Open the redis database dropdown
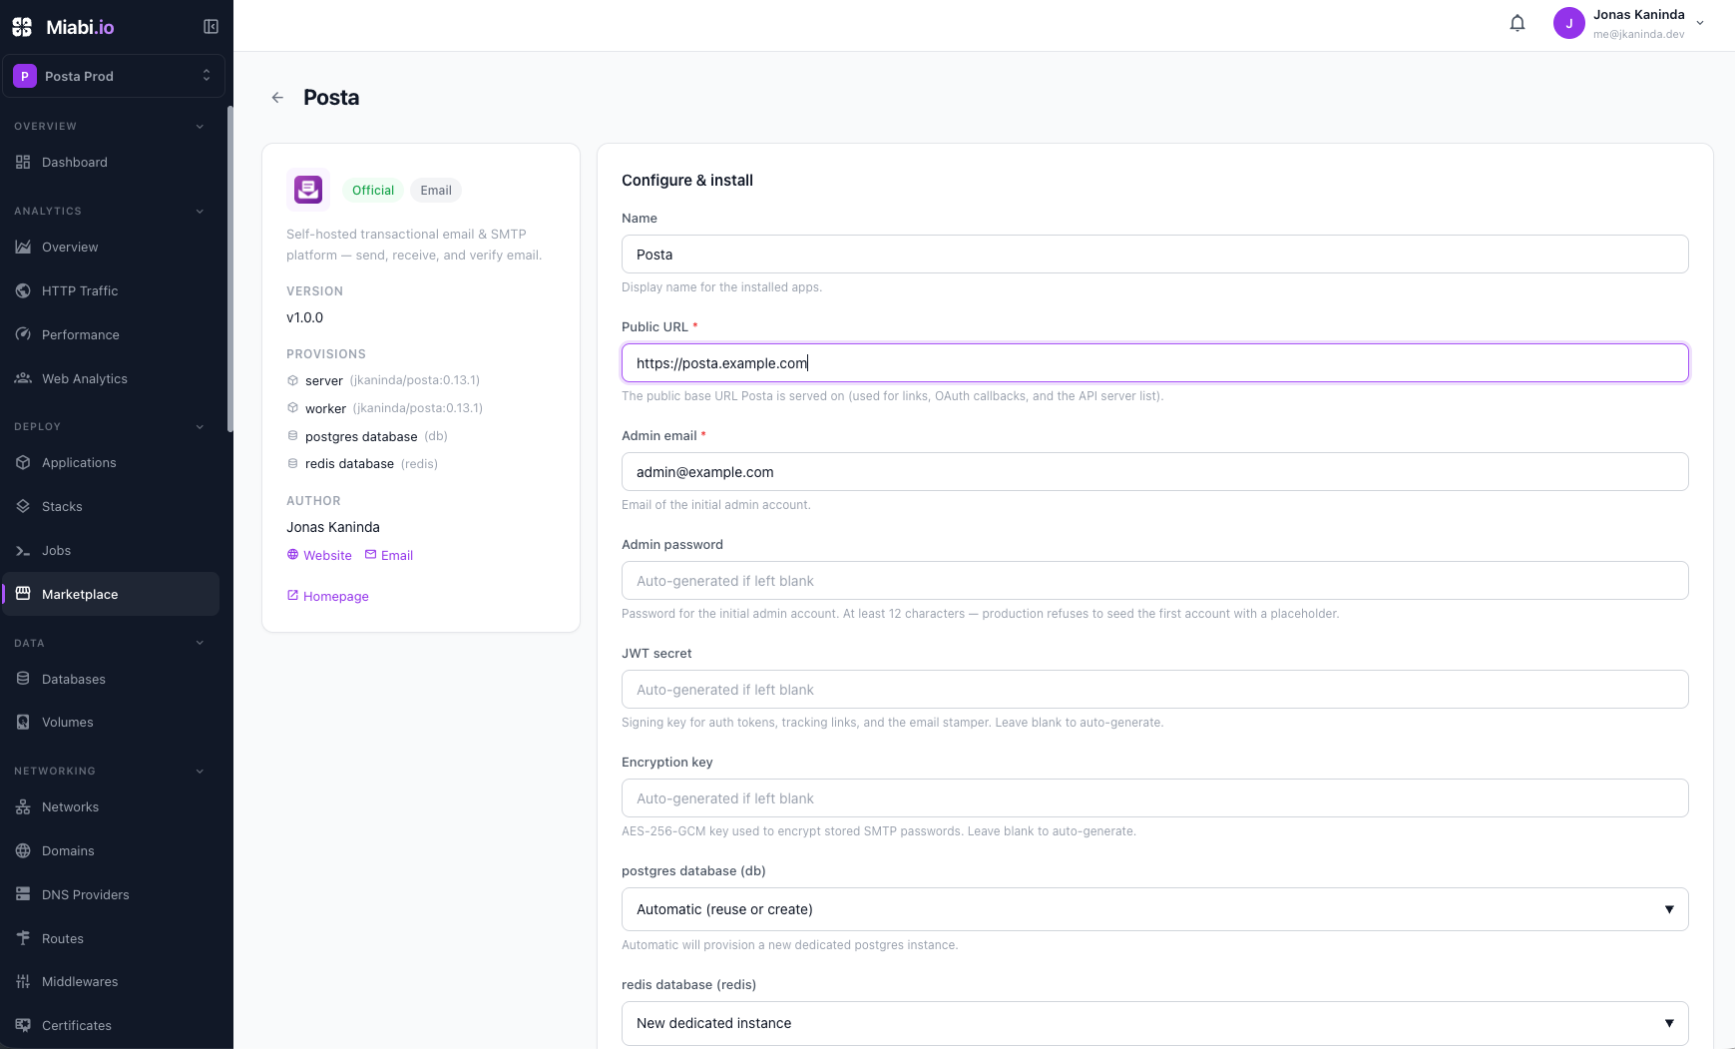The width and height of the screenshot is (1735, 1049). coord(1154,1023)
